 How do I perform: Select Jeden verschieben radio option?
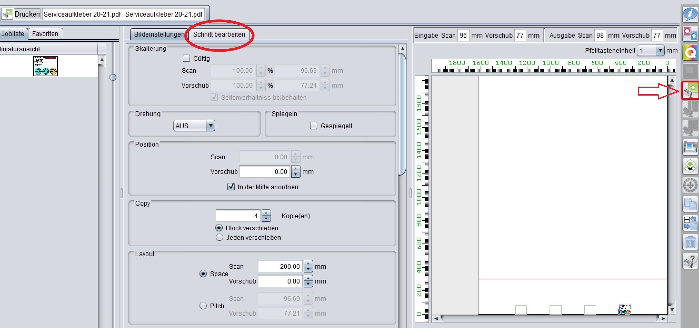[219, 238]
